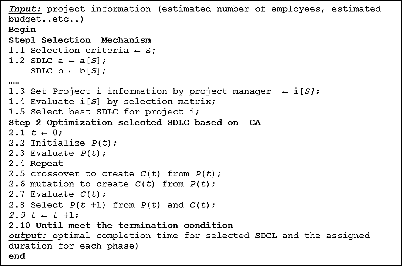Select line 1.1 Selection criteria
This screenshot has width=402, height=266.
[x=82, y=50]
